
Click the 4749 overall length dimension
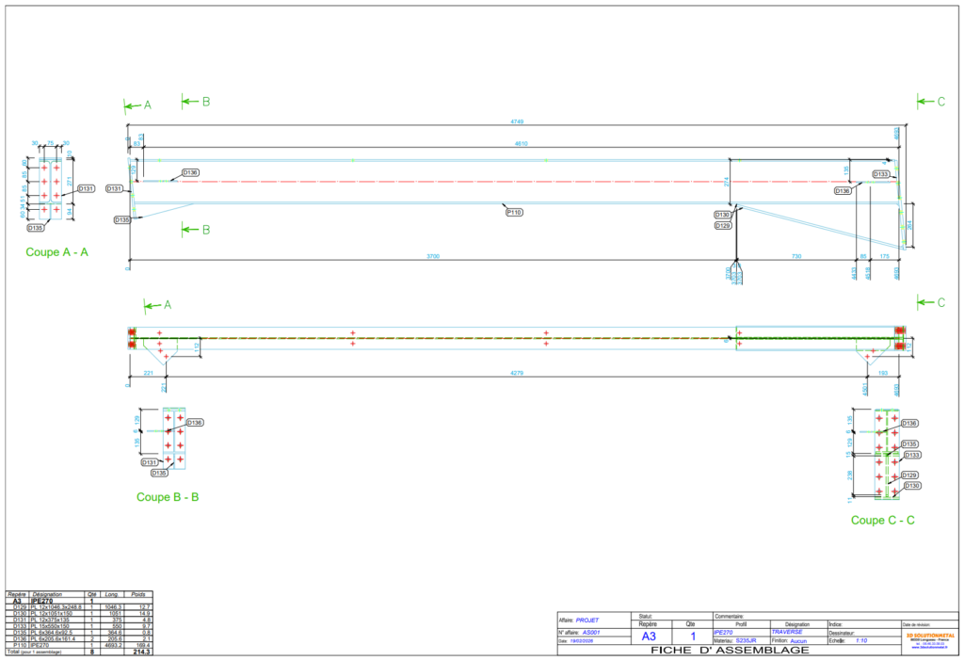tap(517, 121)
